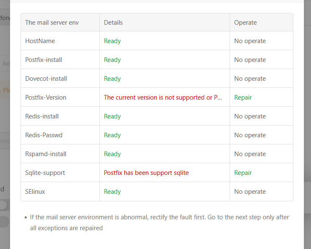Click 'No operate' in the SElinux row
Image resolution: width=311 pixels, height=249 pixels.
pos(250,192)
